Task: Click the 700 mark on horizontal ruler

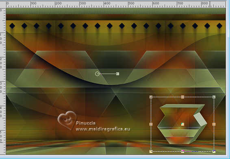Action: tap(180, 3)
